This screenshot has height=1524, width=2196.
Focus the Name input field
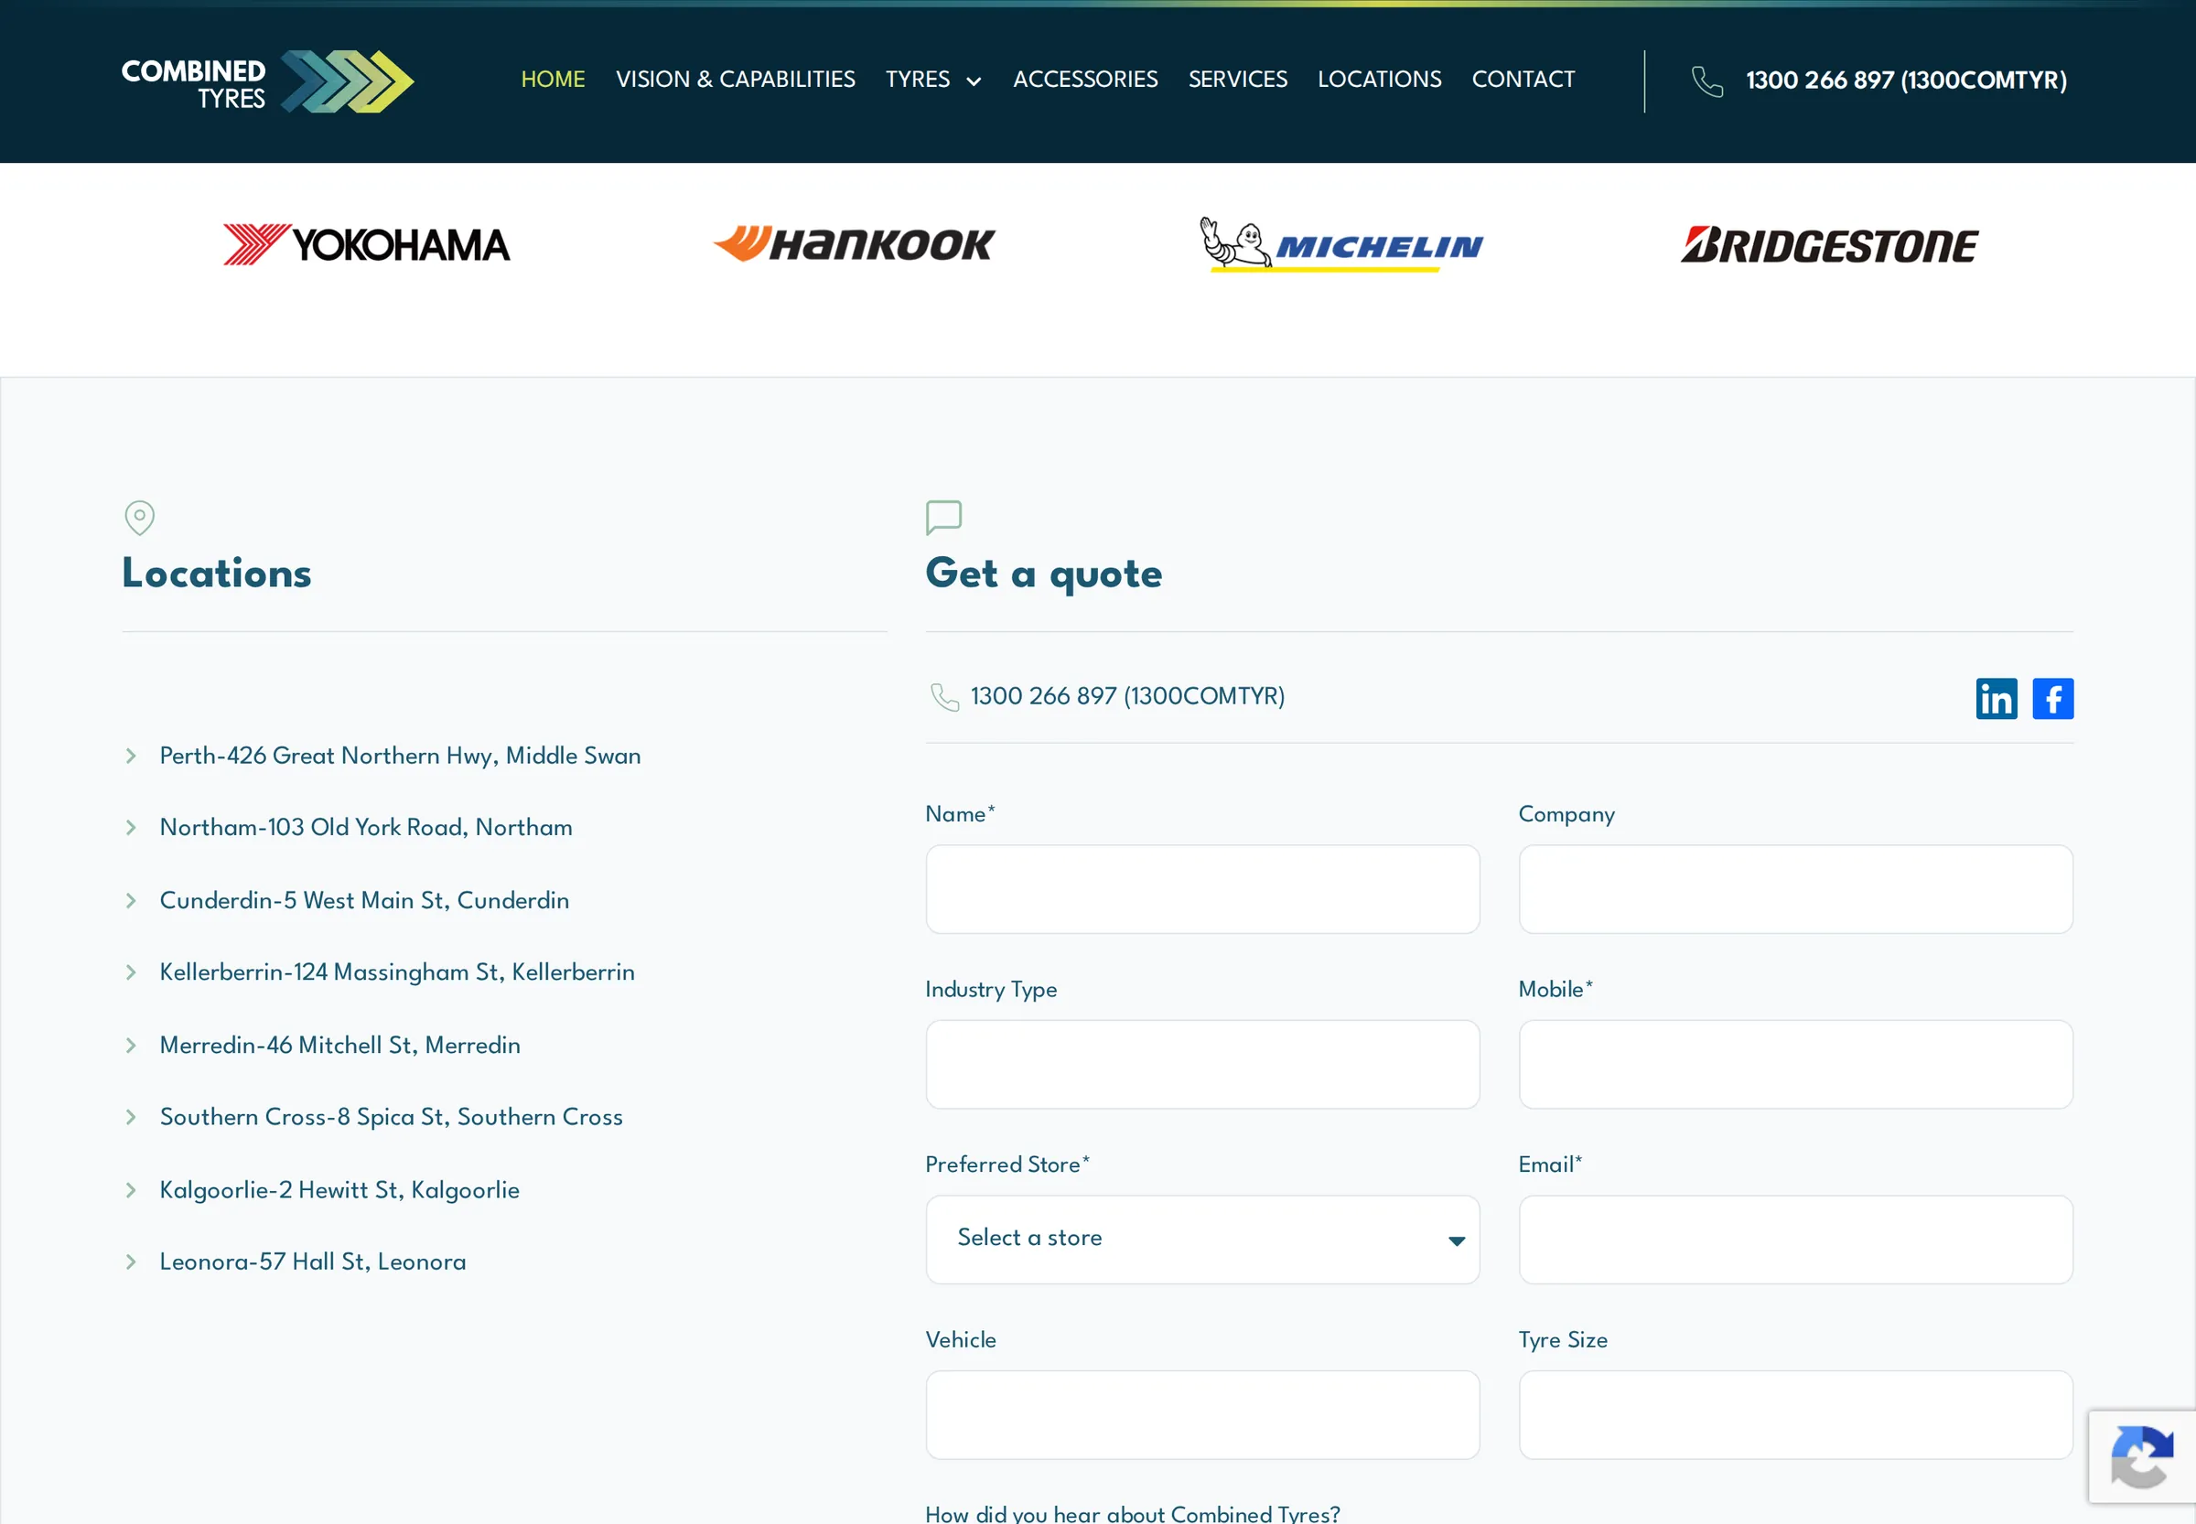click(x=1201, y=888)
